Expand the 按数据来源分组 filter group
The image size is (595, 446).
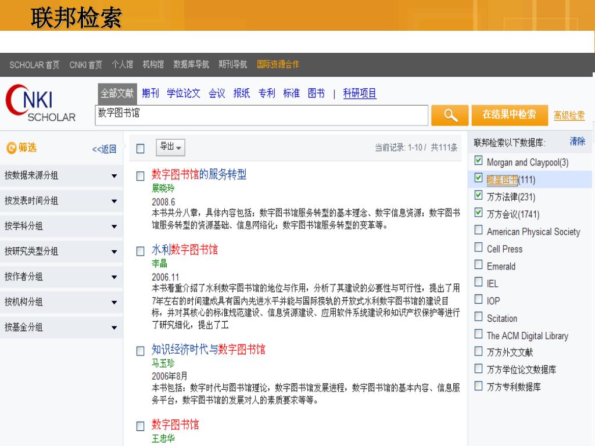[x=62, y=175]
